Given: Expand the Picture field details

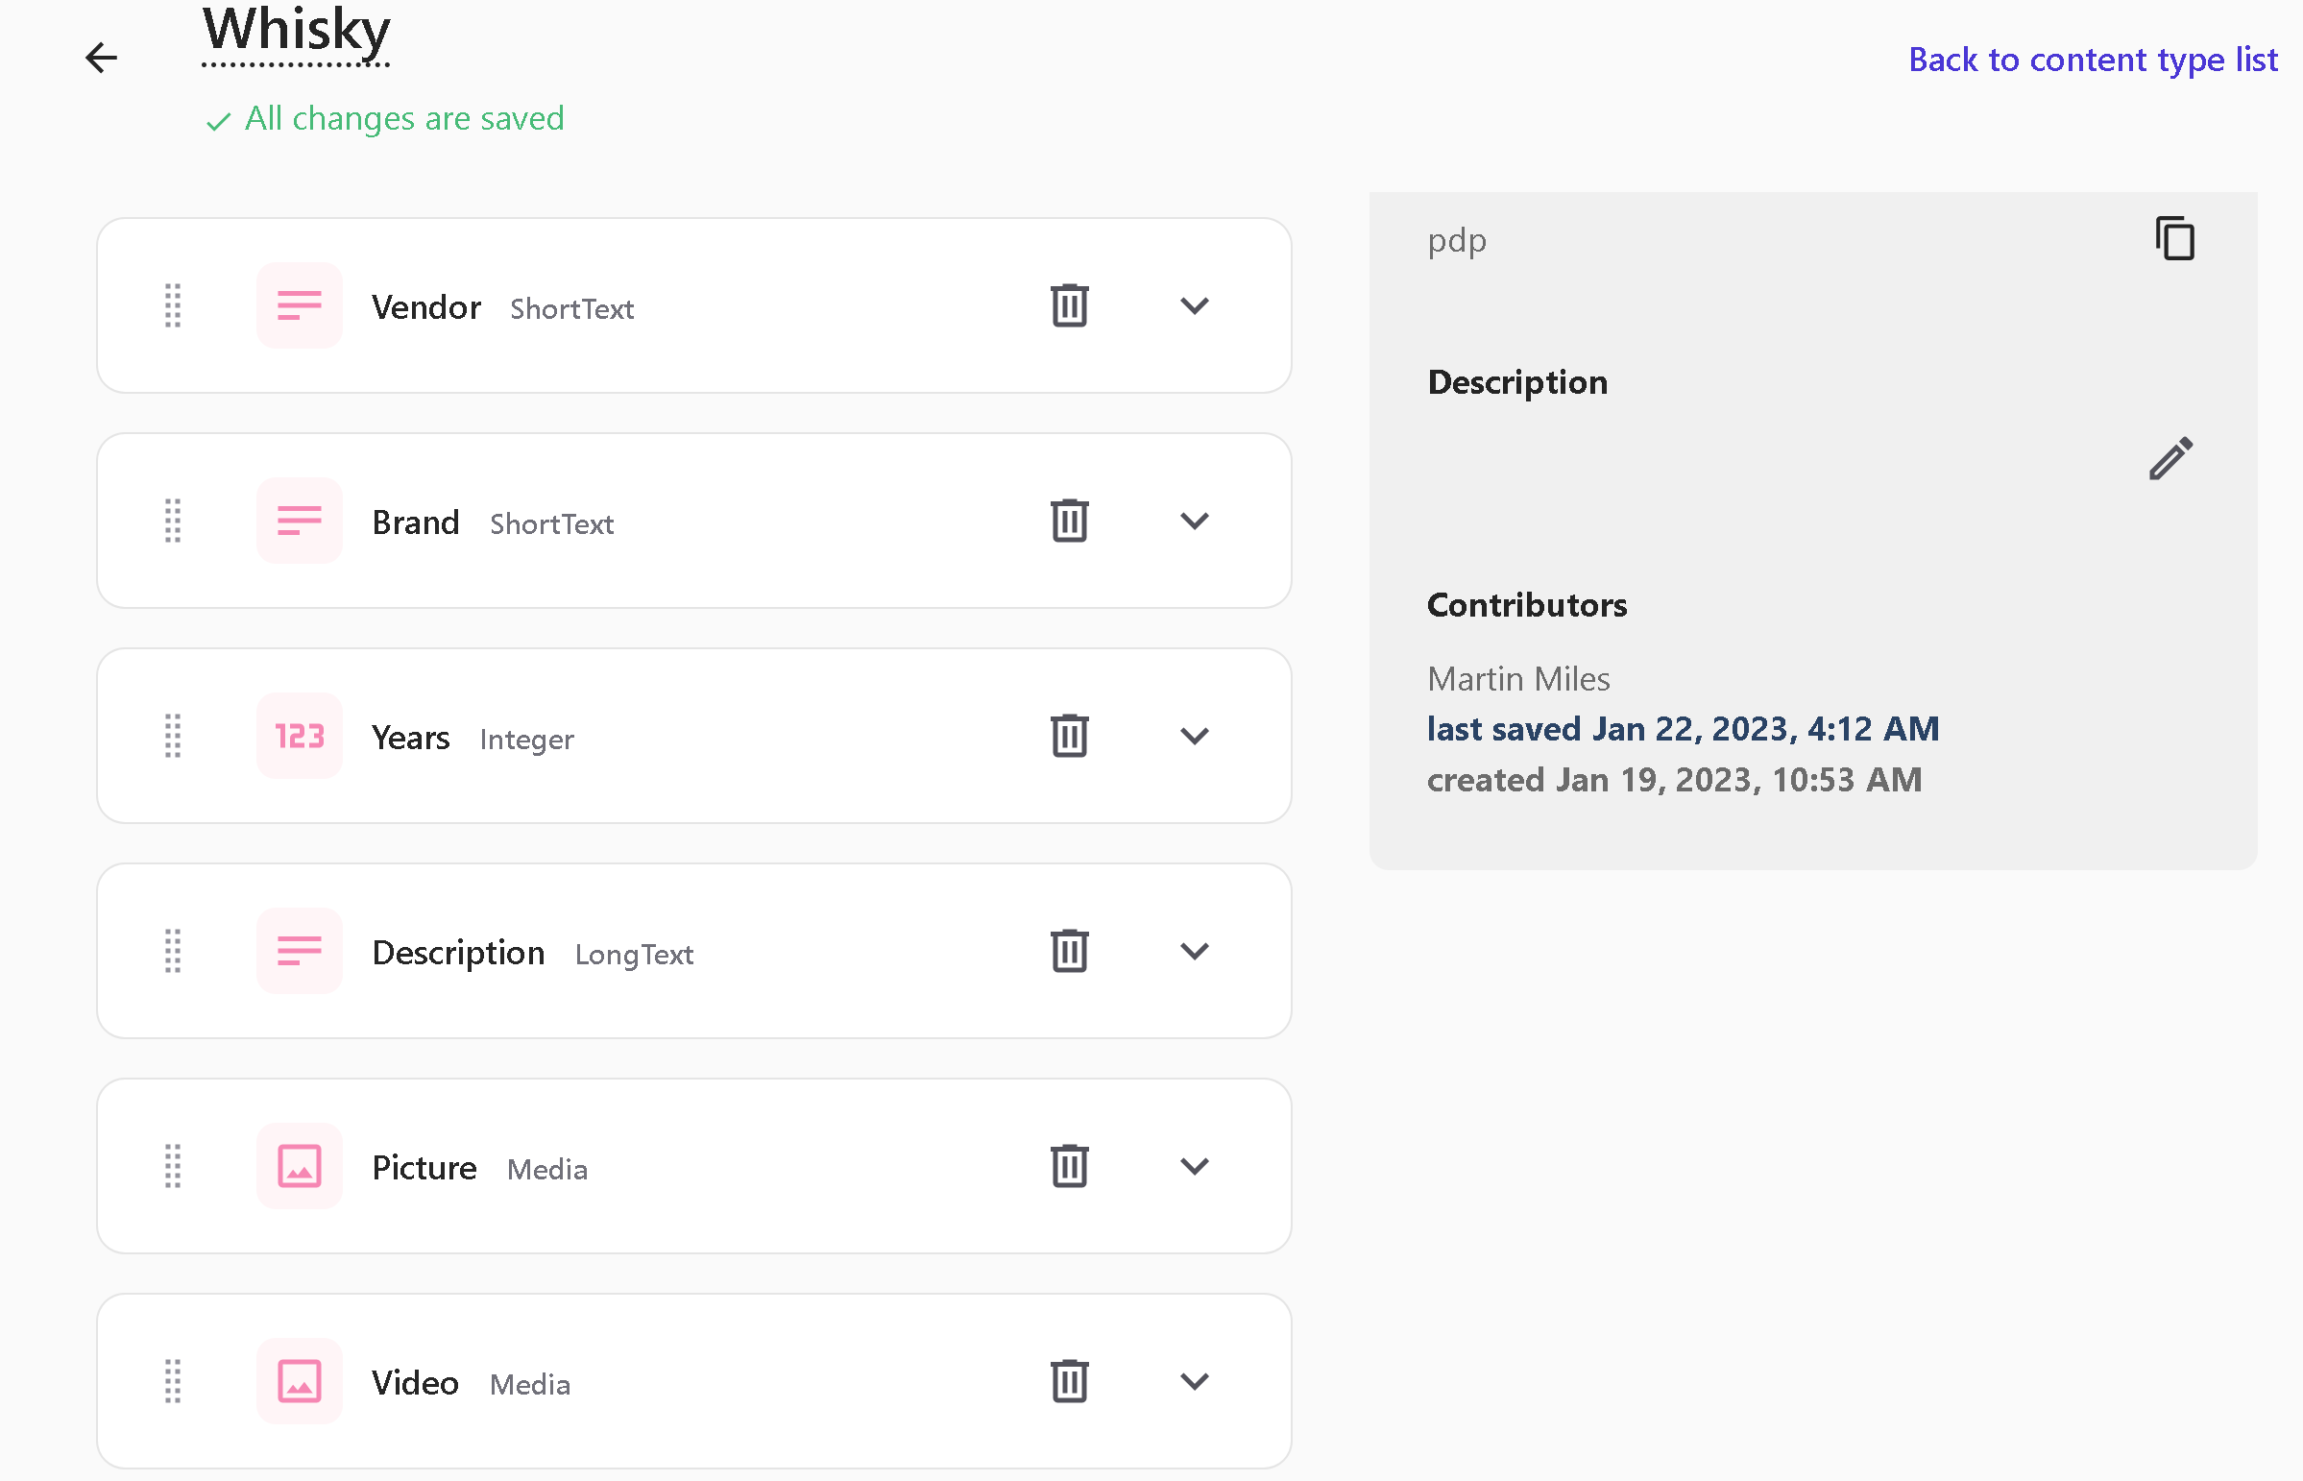Looking at the screenshot, I should click(1195, 1165).
